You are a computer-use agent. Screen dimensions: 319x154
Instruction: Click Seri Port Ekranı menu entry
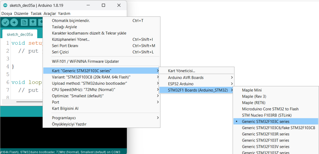point(65,46)
